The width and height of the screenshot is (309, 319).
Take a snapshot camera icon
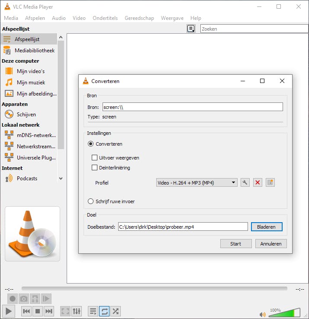pos(24,299)
